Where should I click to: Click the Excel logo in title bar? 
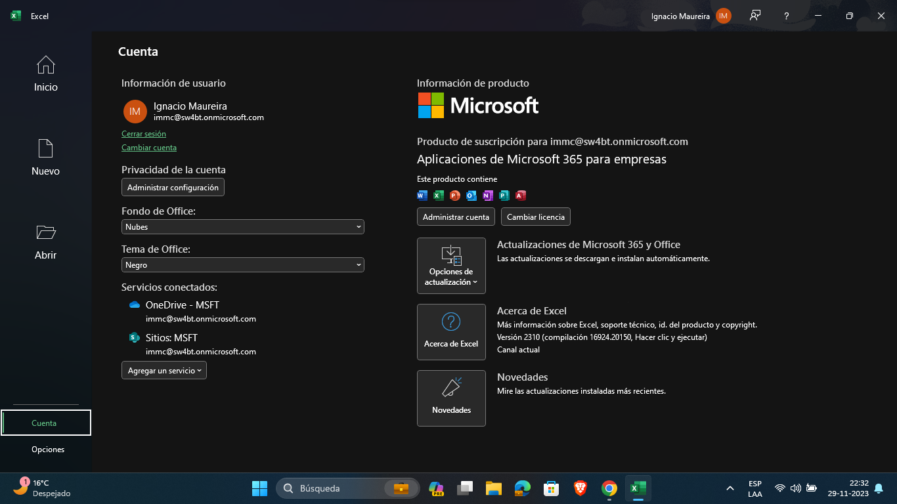16,16
